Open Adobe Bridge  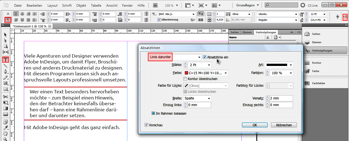[x=156, y=5]
